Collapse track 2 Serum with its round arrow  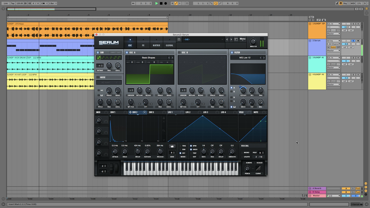(x=310, y=41)
